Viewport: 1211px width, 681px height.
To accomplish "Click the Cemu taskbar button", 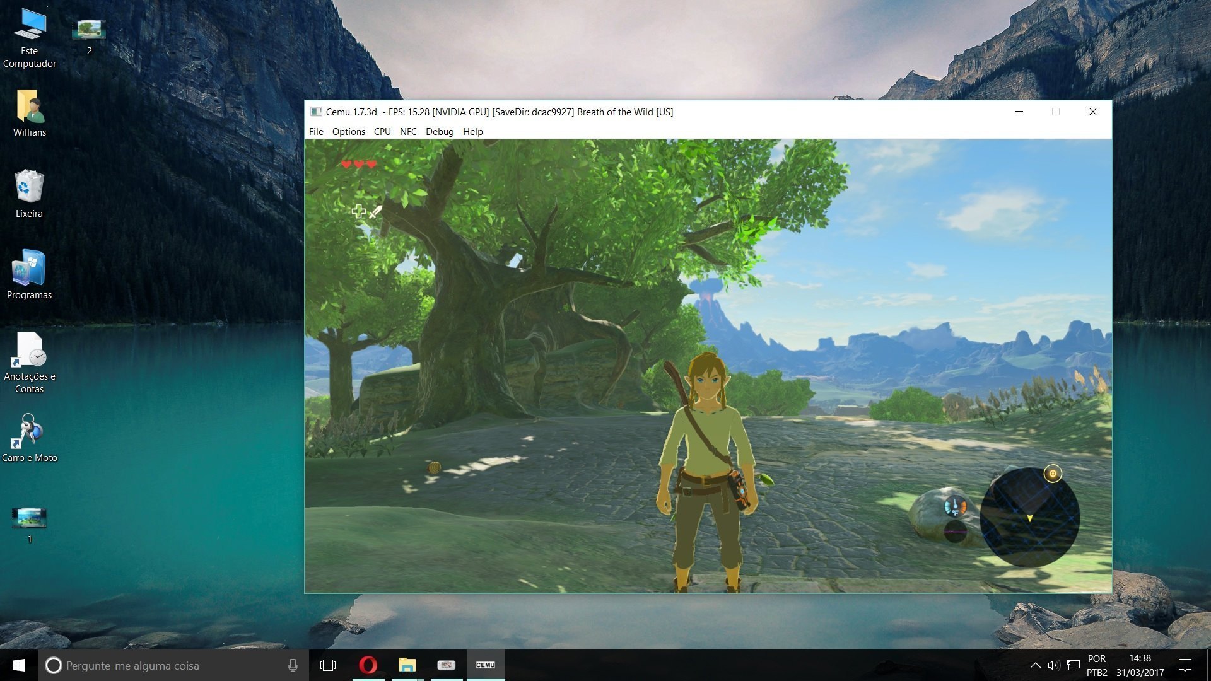I will coord(486,665).
